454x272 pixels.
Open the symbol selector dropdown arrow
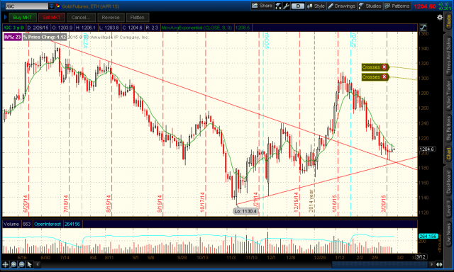(51, 6)
